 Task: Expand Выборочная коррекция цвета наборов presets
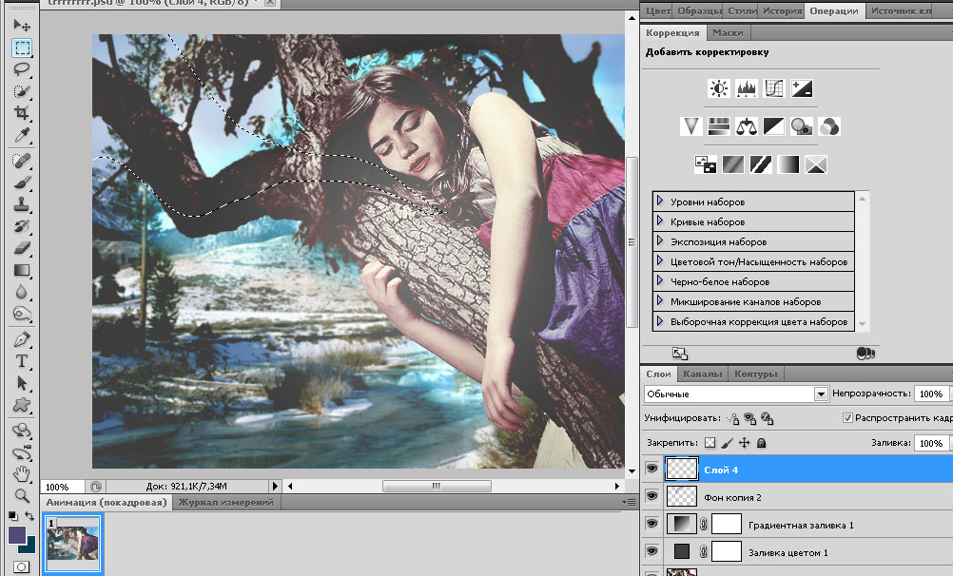pos(660,321)
